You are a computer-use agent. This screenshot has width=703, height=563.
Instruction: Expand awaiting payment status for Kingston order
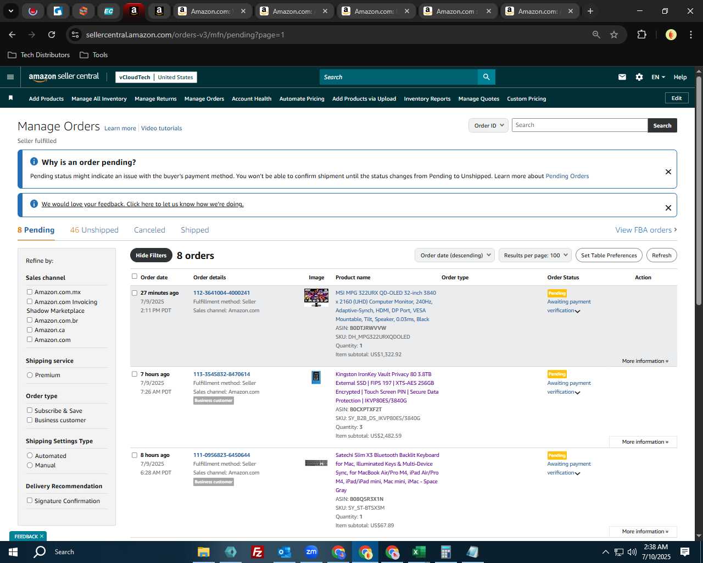pyautogui.click(x=577, y=393)
